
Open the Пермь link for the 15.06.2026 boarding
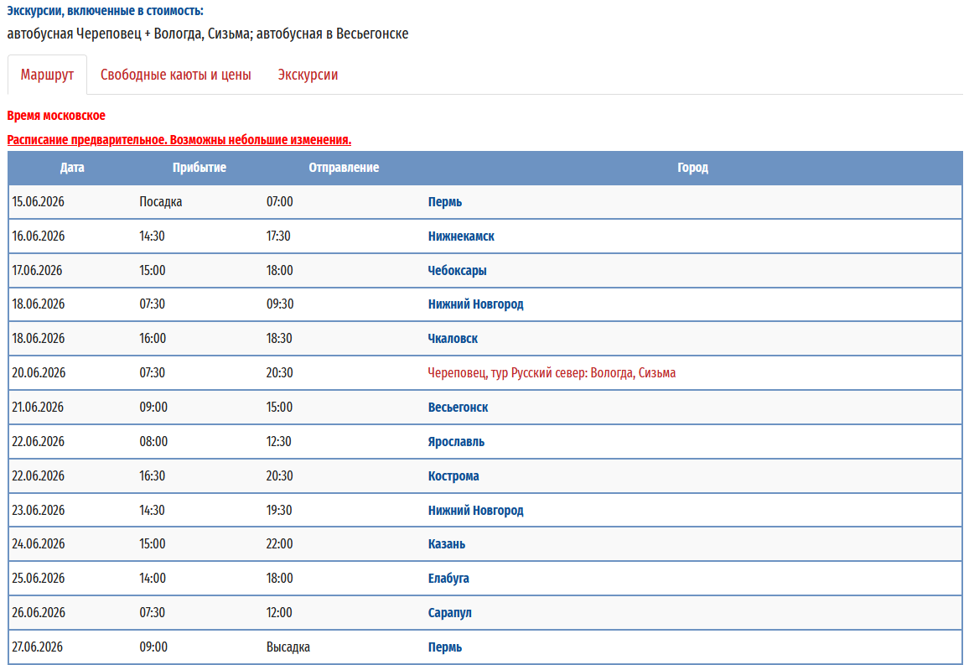click(444, 202)
